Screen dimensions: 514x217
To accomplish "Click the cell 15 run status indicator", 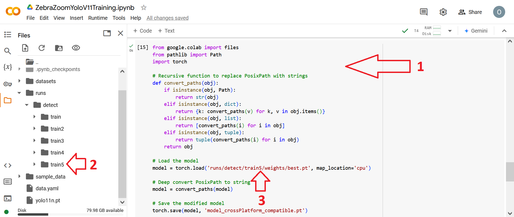I will (131, 48).
